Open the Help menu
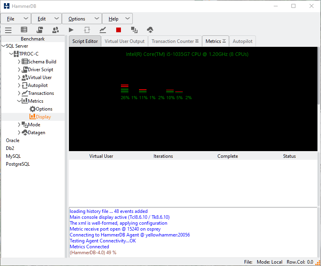 click(117, 19)
